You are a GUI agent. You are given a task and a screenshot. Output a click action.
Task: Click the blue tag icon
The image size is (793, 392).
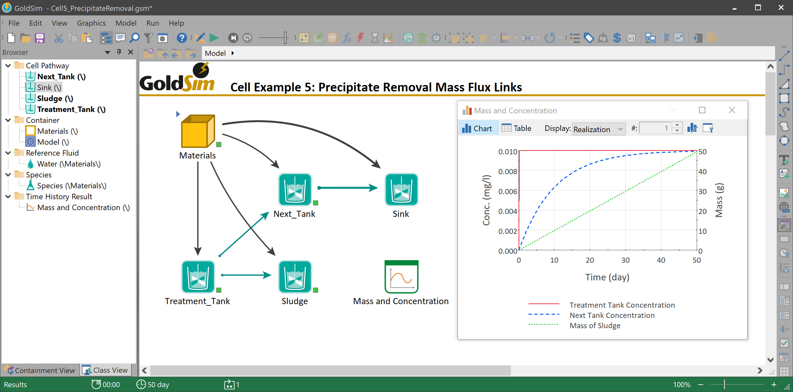pyautogui.click(x=589, y=38)
